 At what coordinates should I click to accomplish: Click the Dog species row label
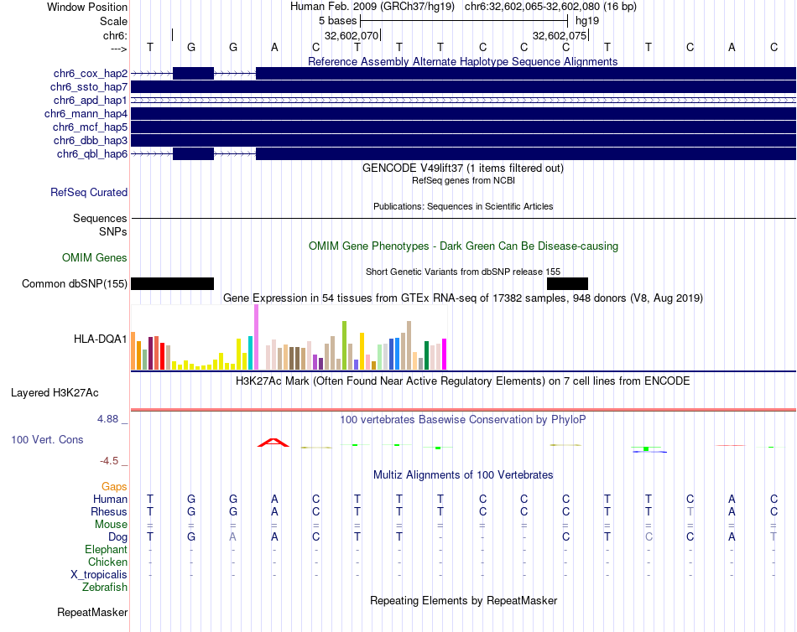coord(117,537)
